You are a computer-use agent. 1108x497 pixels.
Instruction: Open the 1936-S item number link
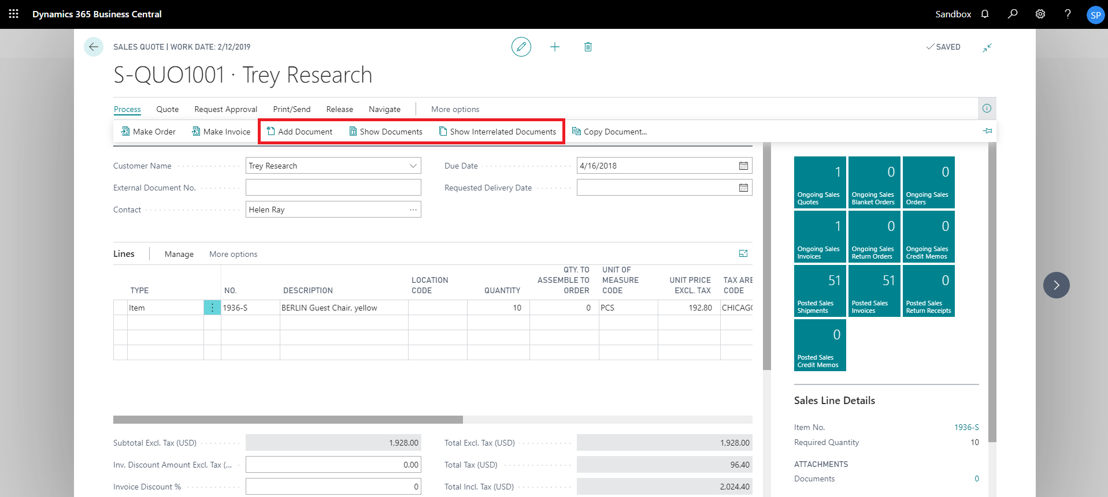click(966, 427)
